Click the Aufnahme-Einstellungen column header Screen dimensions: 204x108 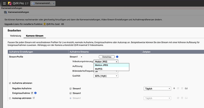[x=38, y=52]
